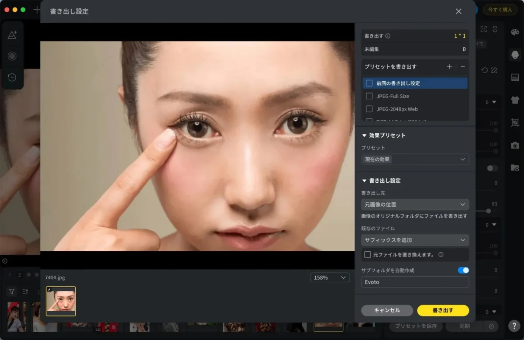Click the JPEG-Full Size preset label

(393, 96)
